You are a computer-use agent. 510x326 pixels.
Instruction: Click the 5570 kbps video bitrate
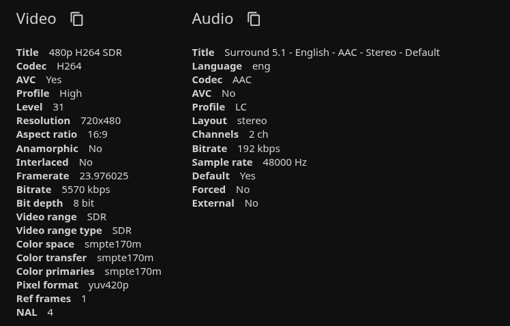85,189
